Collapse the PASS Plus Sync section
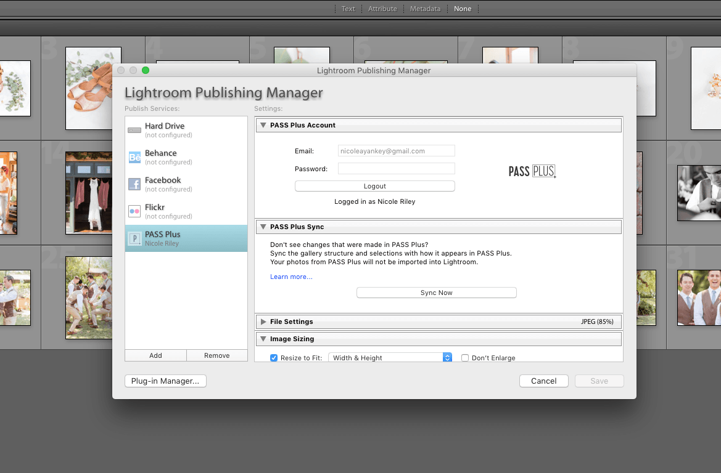This screenshot has width=721, height=473. [x=263, y=227]
